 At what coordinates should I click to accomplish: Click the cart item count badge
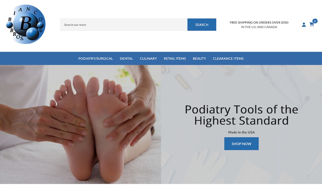[x=315, y=21]
